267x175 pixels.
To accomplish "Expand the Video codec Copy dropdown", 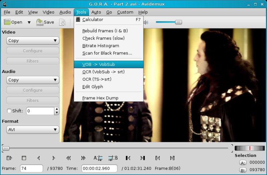I will tap(33, 40).
